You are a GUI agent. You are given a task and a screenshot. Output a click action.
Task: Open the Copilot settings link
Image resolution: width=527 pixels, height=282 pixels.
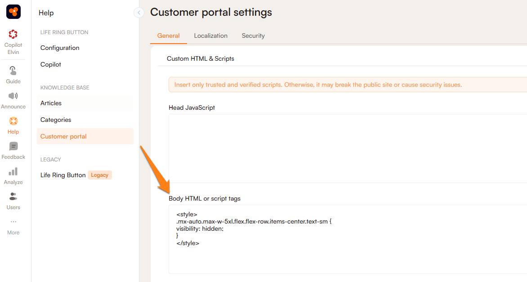coord(51,64)
